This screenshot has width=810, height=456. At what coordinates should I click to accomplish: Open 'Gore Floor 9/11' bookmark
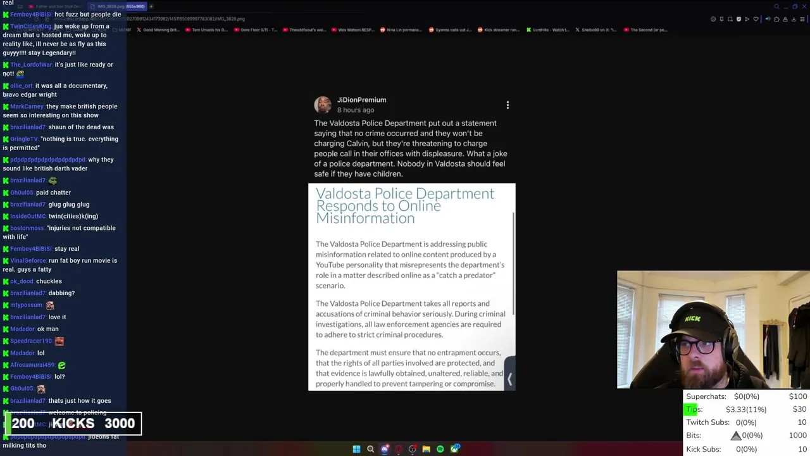pos(256,30)
